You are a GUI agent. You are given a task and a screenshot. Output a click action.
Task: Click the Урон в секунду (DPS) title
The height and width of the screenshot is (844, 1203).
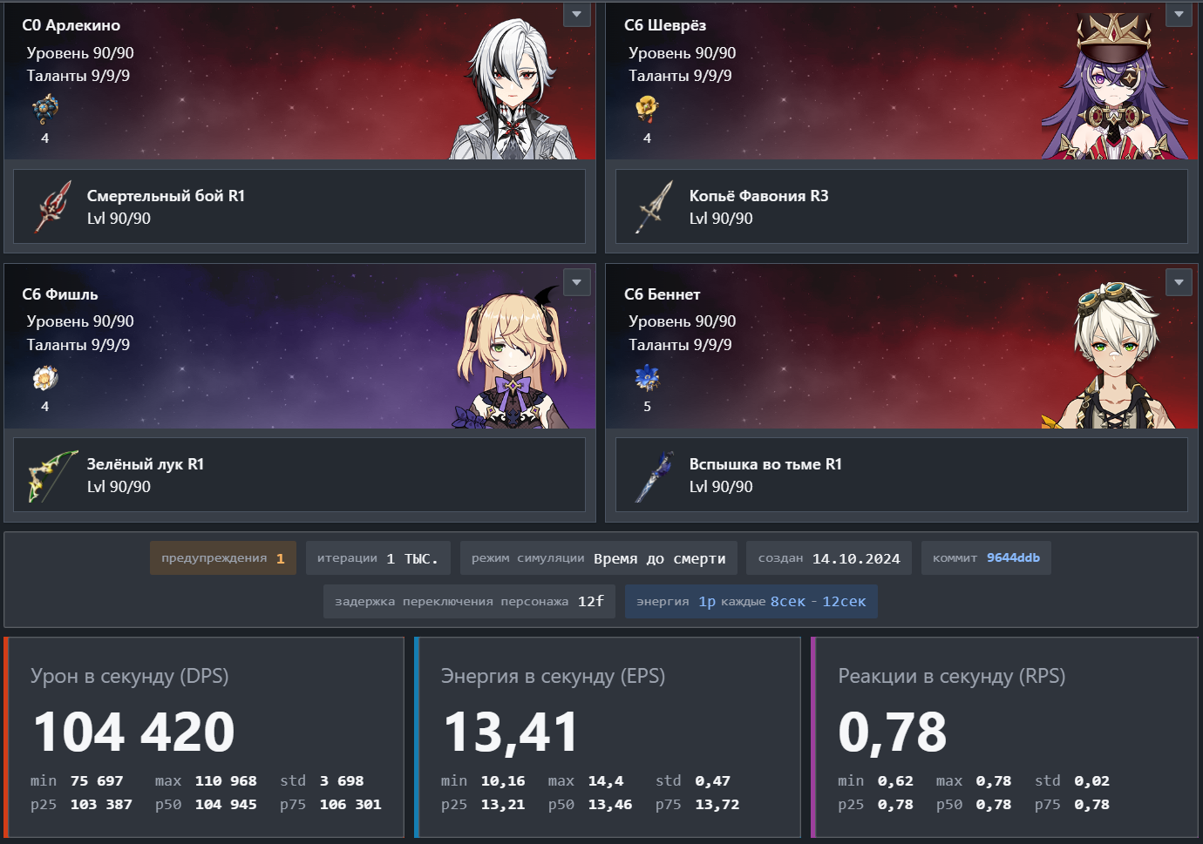pos(130,677)
